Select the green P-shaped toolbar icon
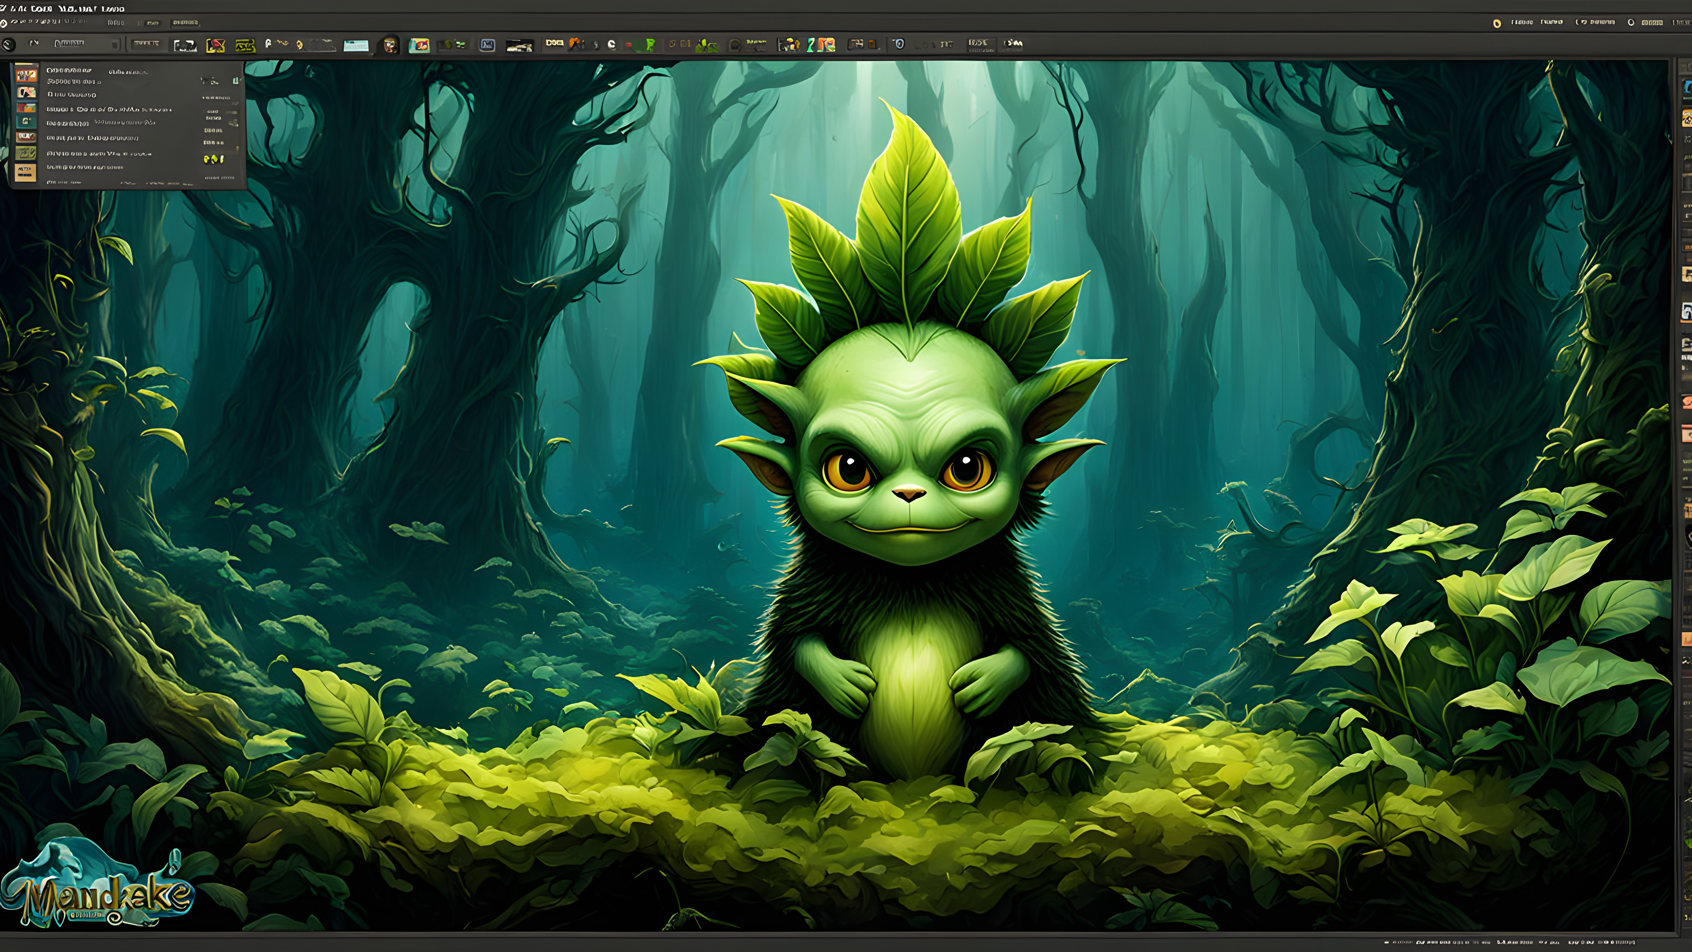Screen dimensions: 1692x952 [650, 45]
